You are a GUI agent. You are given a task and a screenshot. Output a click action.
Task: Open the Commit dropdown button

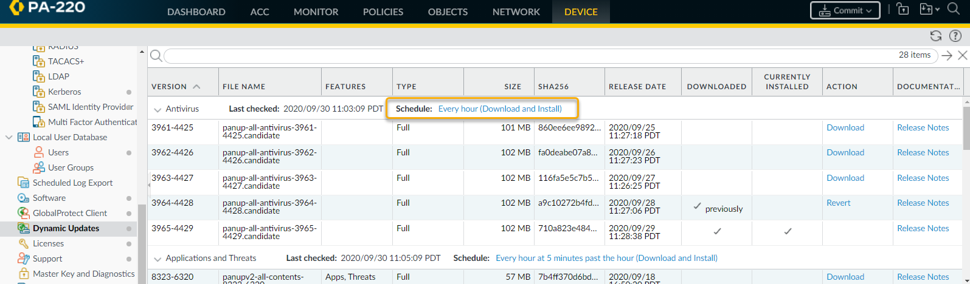point(845,10)
